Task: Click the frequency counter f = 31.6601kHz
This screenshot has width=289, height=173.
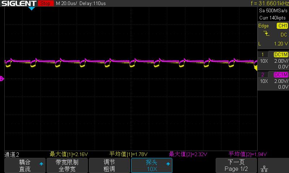Action: pos(270,3)
